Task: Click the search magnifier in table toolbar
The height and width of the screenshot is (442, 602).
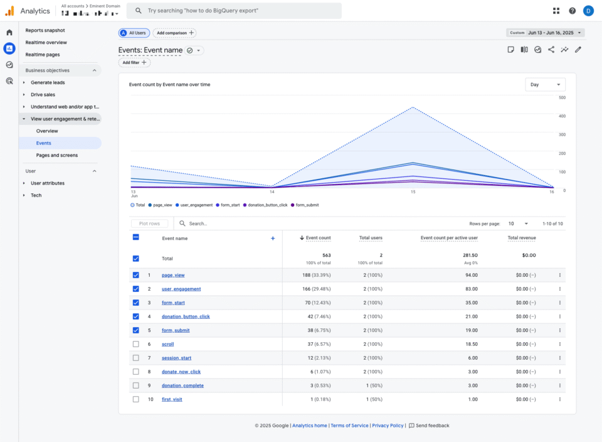Action: [x=182, y=224]
